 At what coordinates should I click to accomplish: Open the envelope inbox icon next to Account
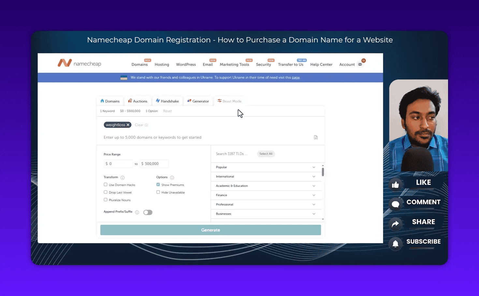[360, 64]
